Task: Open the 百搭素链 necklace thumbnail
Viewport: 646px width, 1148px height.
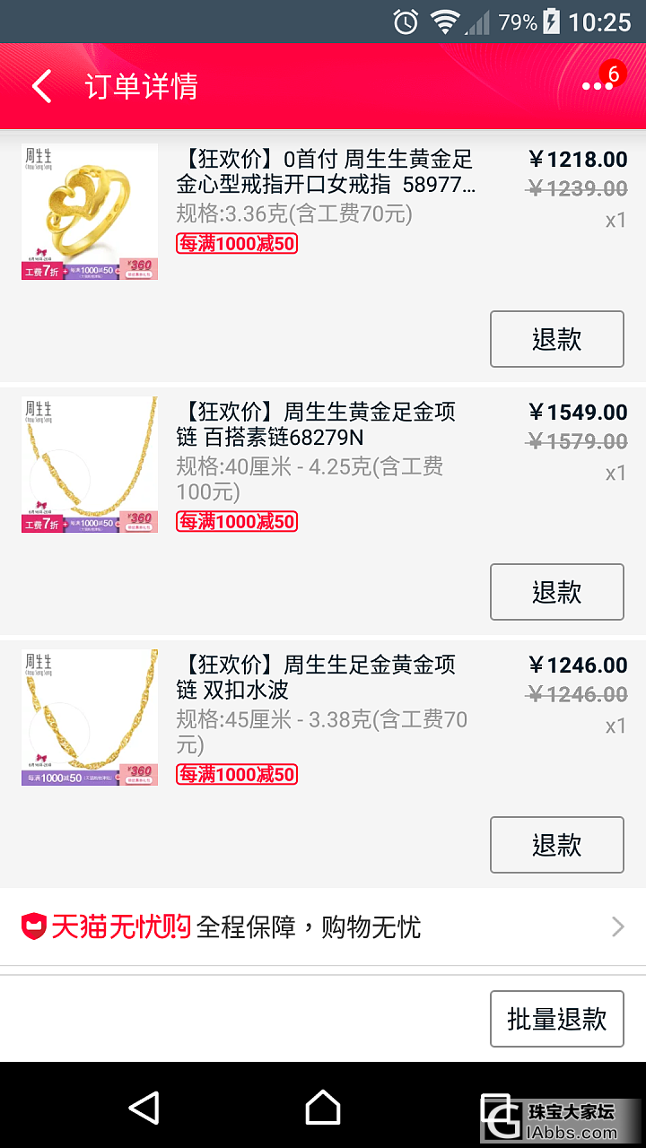Action: pos(90,465)
